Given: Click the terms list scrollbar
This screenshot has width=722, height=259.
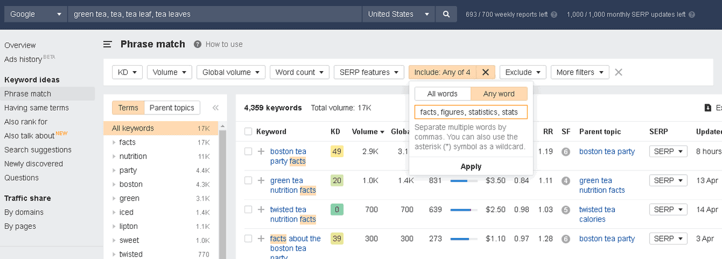Looking at the screenshot, I should pyautogui.click(x=223, y=193).
